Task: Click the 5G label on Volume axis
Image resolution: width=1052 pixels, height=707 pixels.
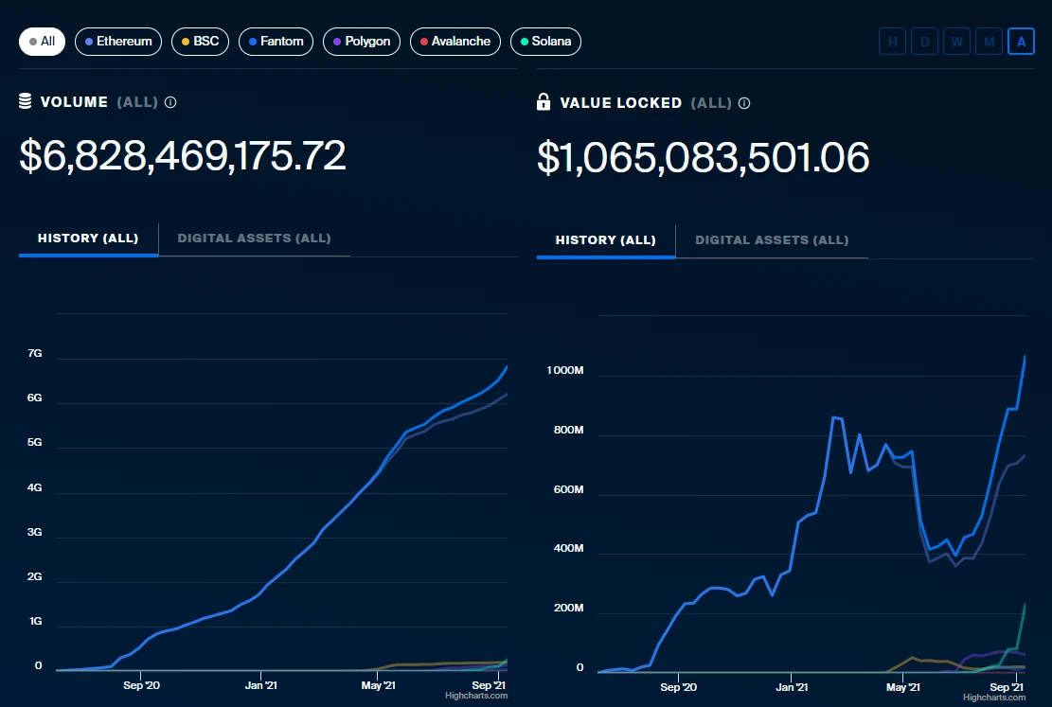Action: 35,443
